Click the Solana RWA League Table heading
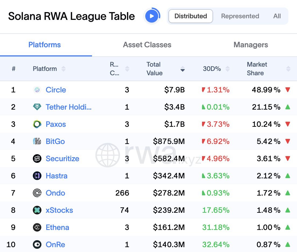The width and height of the screenshot is (297, 252). pos(71,16)
